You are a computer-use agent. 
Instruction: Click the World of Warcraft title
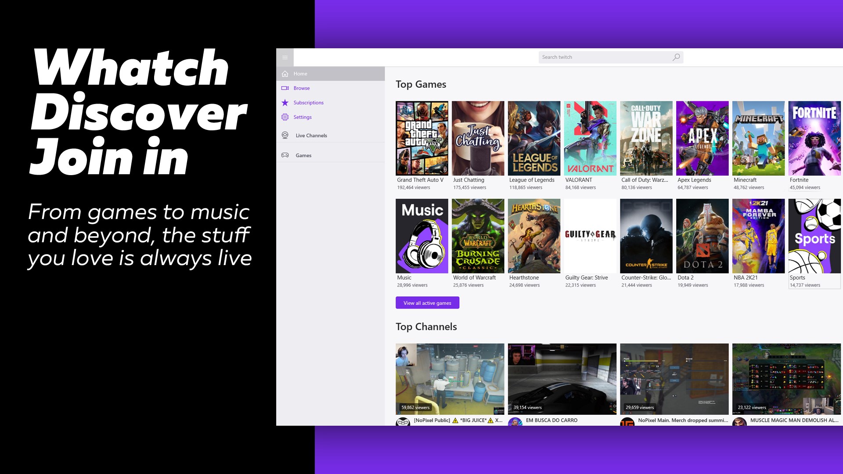pyautogui.click(x=474, y=278)
